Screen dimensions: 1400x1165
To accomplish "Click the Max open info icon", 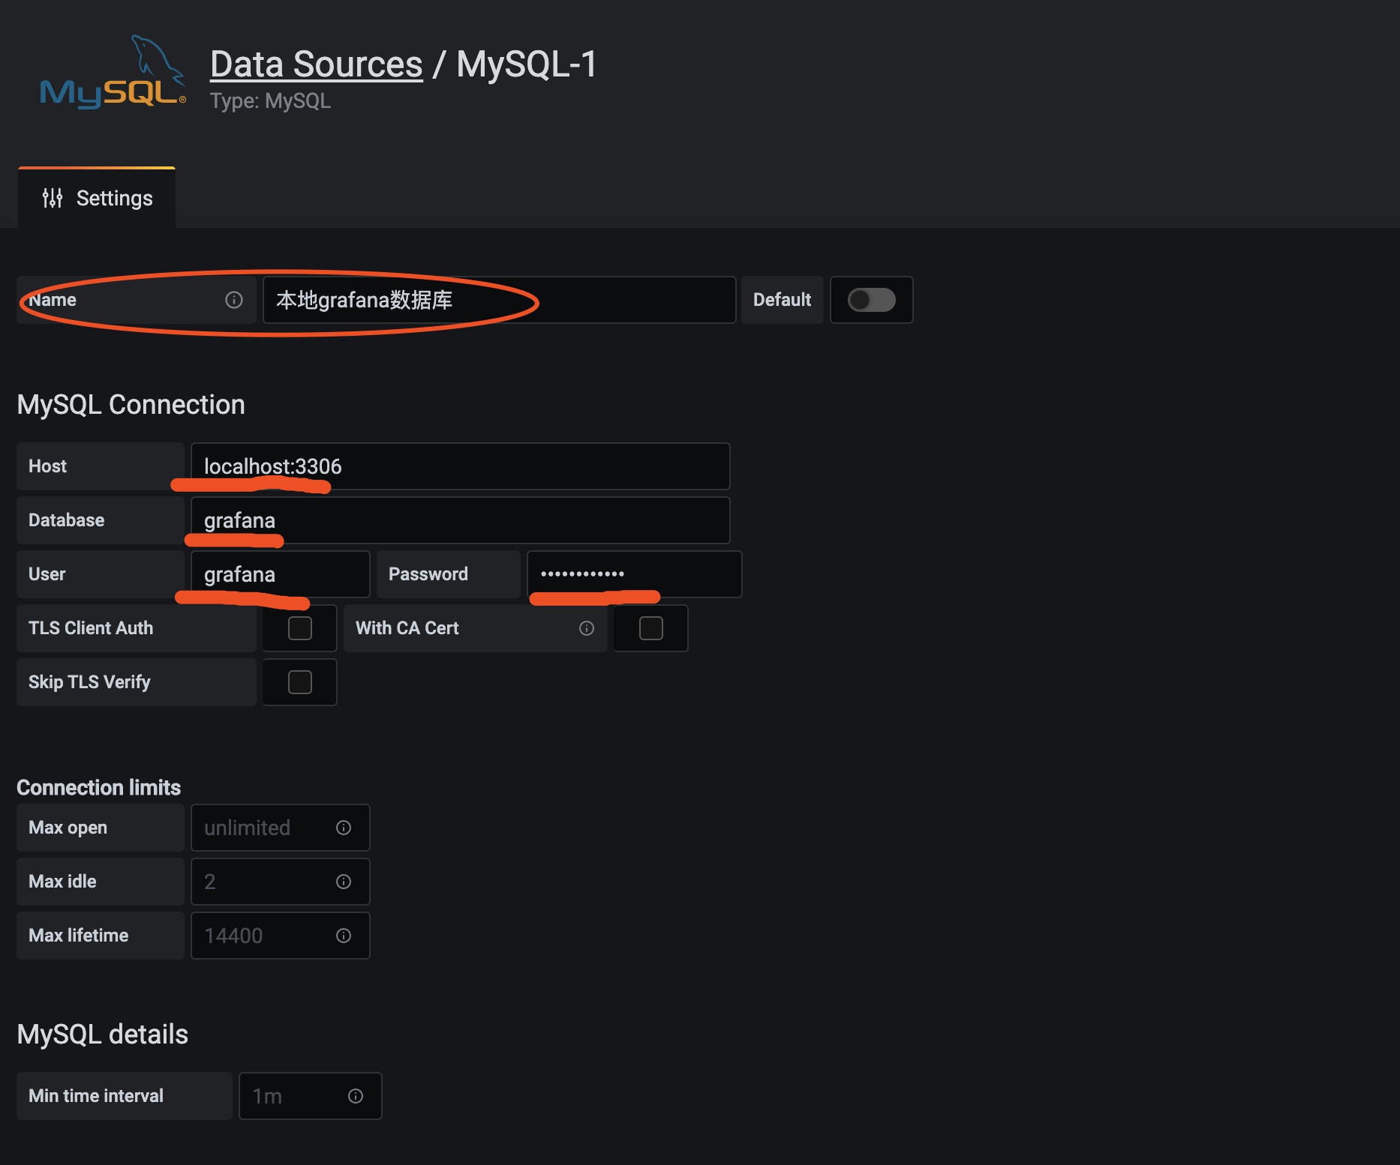I will point(344,828).
